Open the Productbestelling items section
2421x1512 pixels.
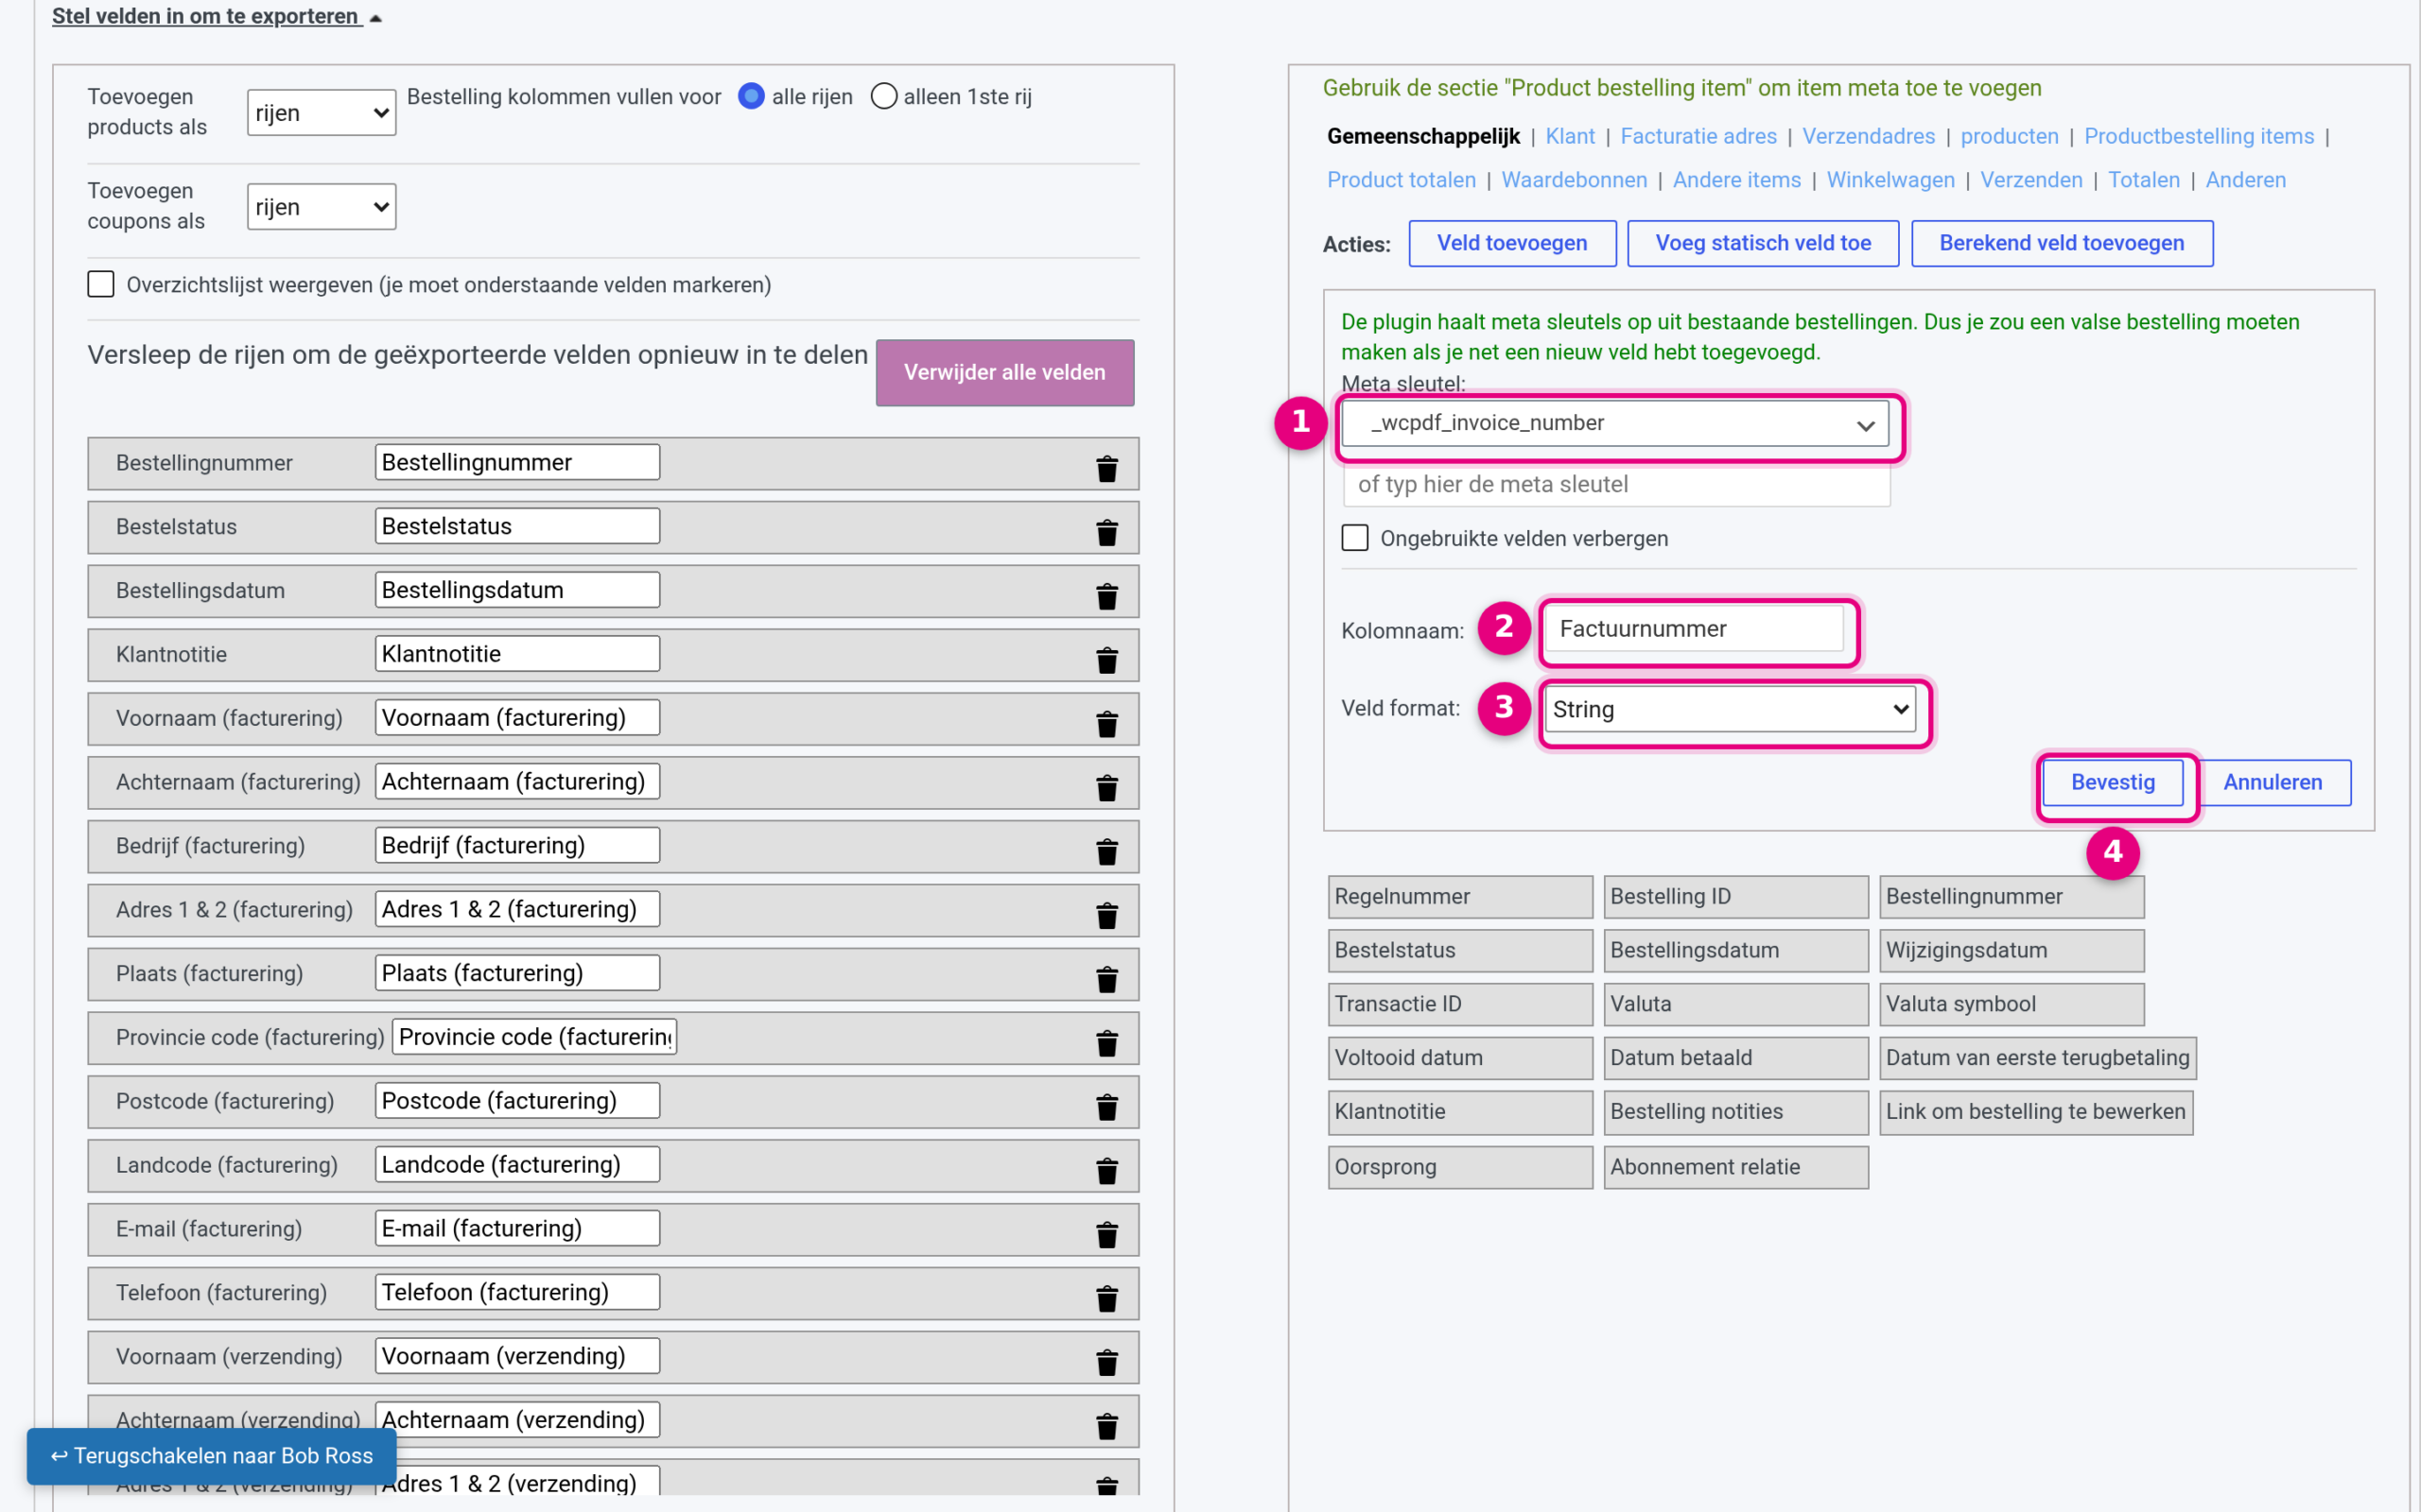point(2199,136)
